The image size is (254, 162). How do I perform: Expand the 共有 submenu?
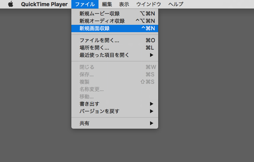tap(115, 123)
